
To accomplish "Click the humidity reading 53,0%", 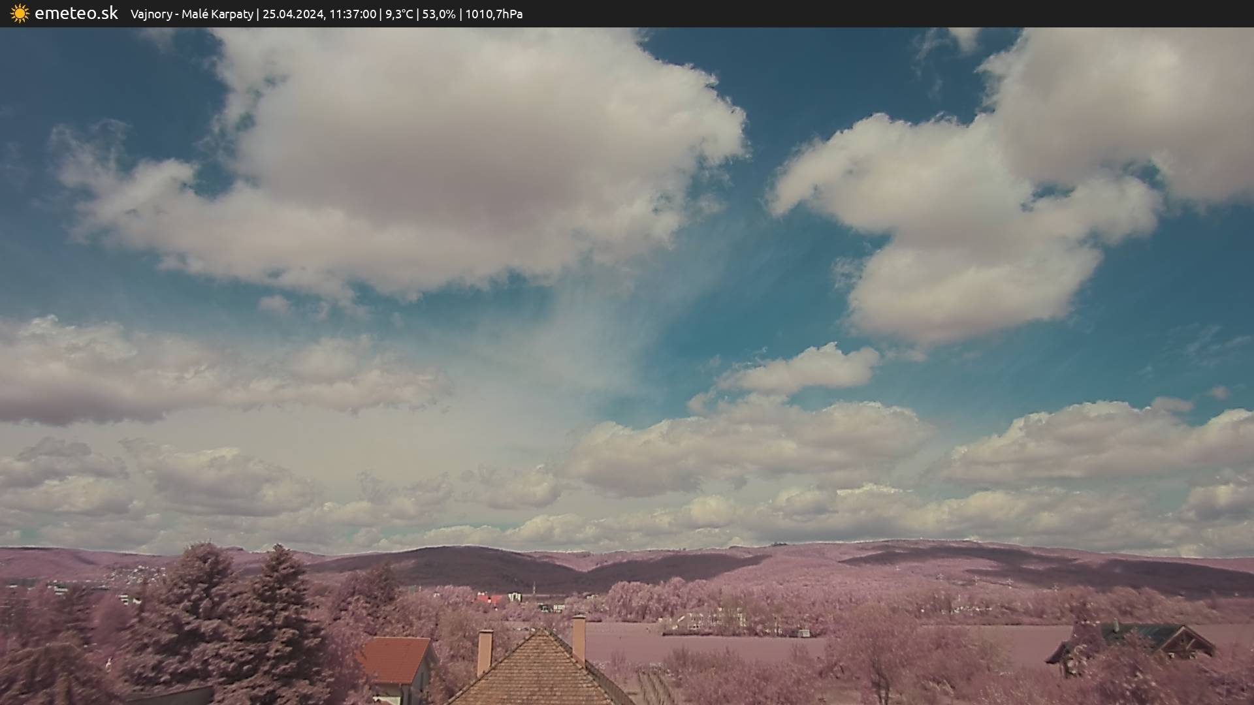I will (x=439, y=14).
